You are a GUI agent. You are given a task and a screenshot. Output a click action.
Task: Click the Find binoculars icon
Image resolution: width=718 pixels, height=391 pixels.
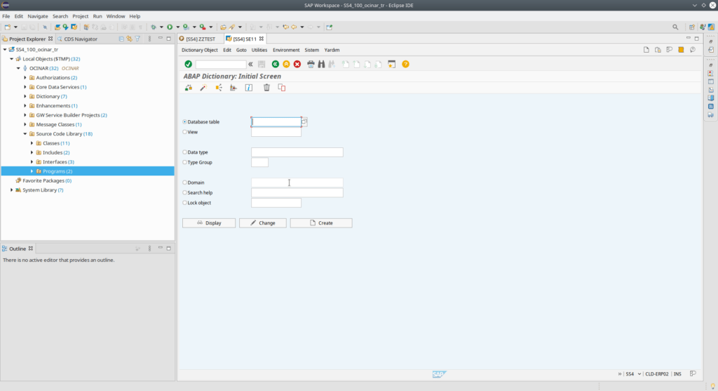point(321,64)
